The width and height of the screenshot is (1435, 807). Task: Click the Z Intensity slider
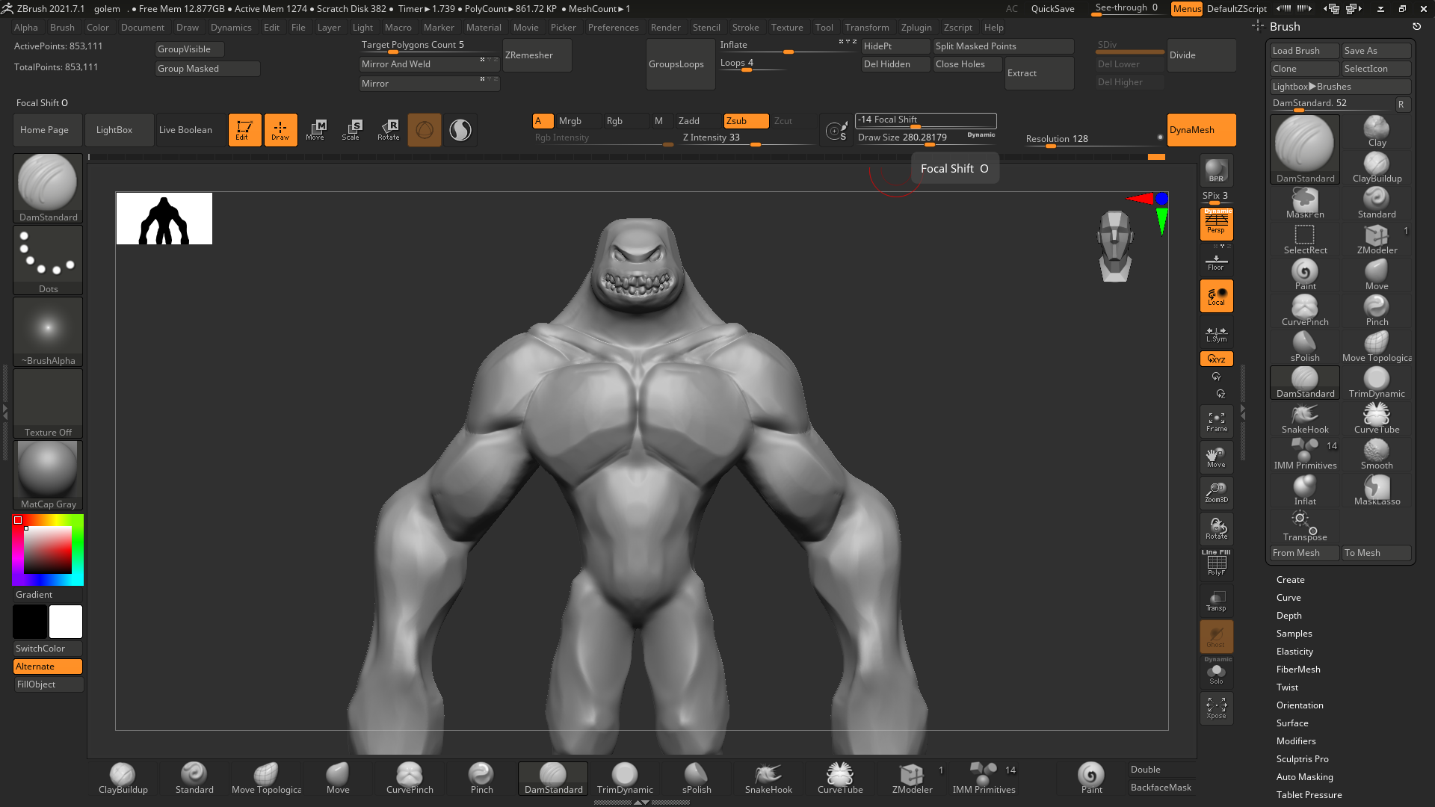tap(747, 138)
